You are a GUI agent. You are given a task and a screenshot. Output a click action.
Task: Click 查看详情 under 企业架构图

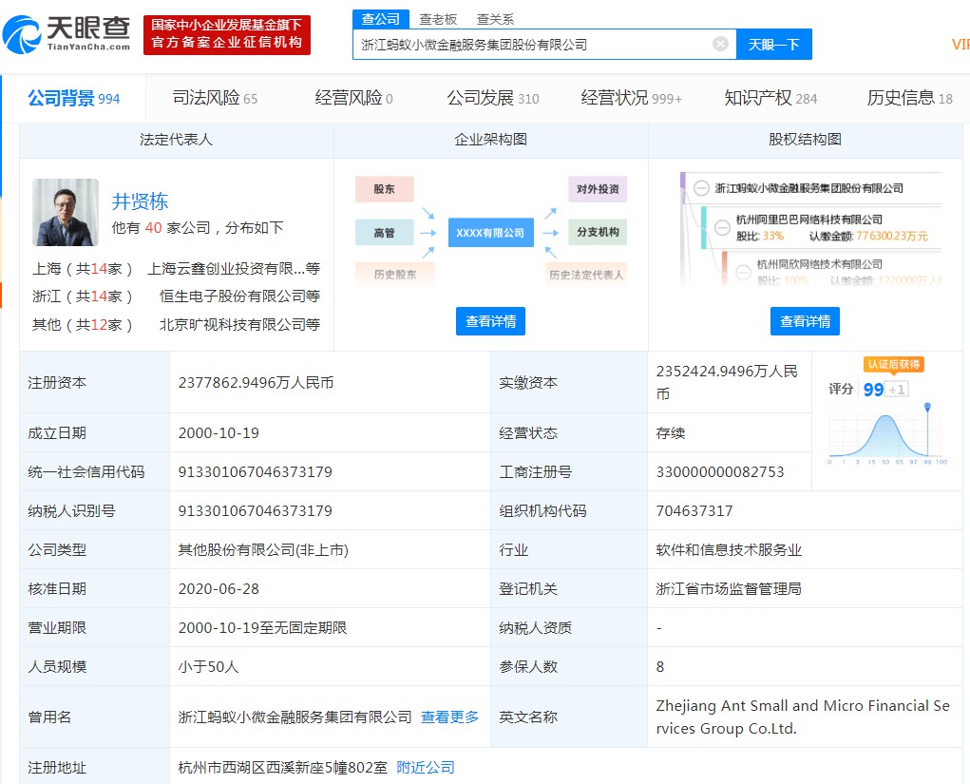[x=490, y=321]
